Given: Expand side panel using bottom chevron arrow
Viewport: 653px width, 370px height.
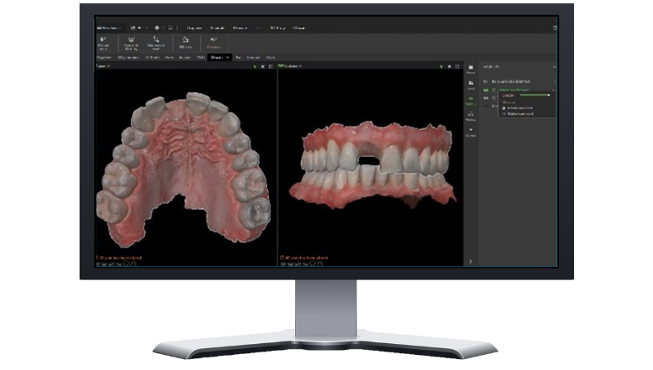Looking at the screenshot, I should (471, 262).
